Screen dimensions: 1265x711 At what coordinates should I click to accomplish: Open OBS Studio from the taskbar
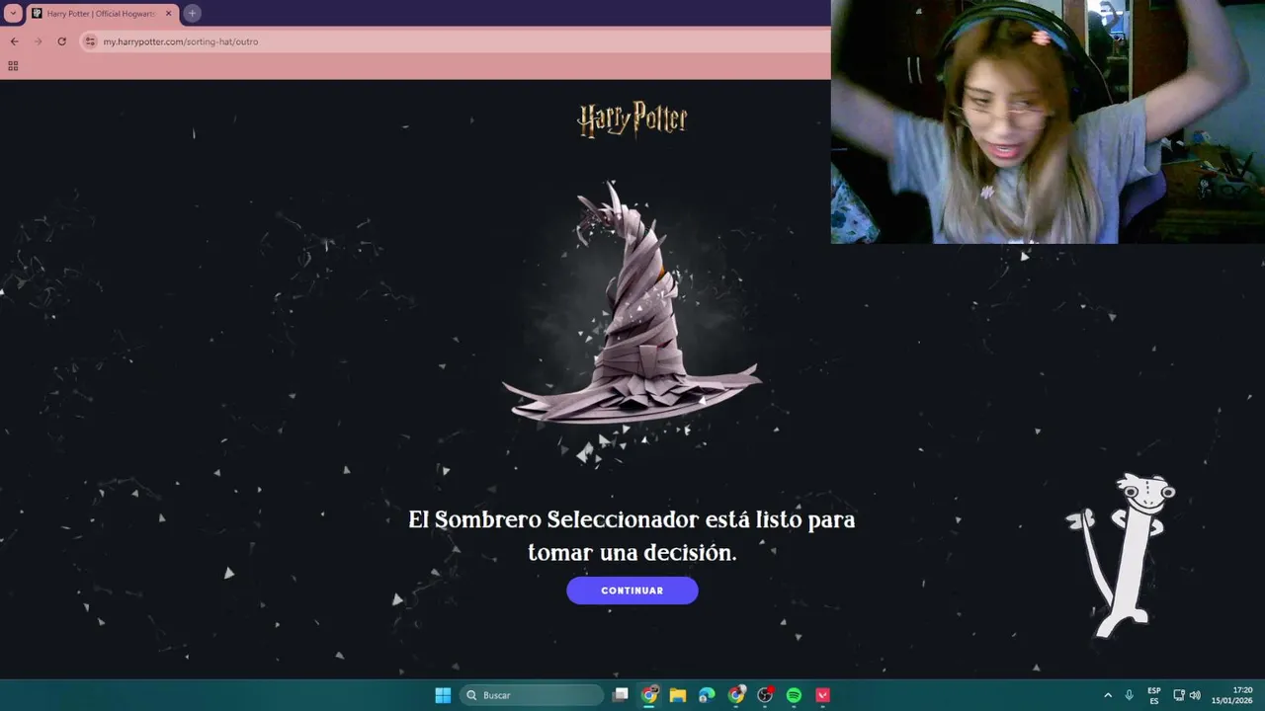point(765,695)
